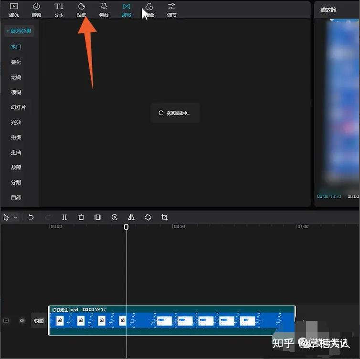
Task: Select the 钉钉退出.mp4 clip on timeline
Action: pyautogui.click(x=172, y=320)
